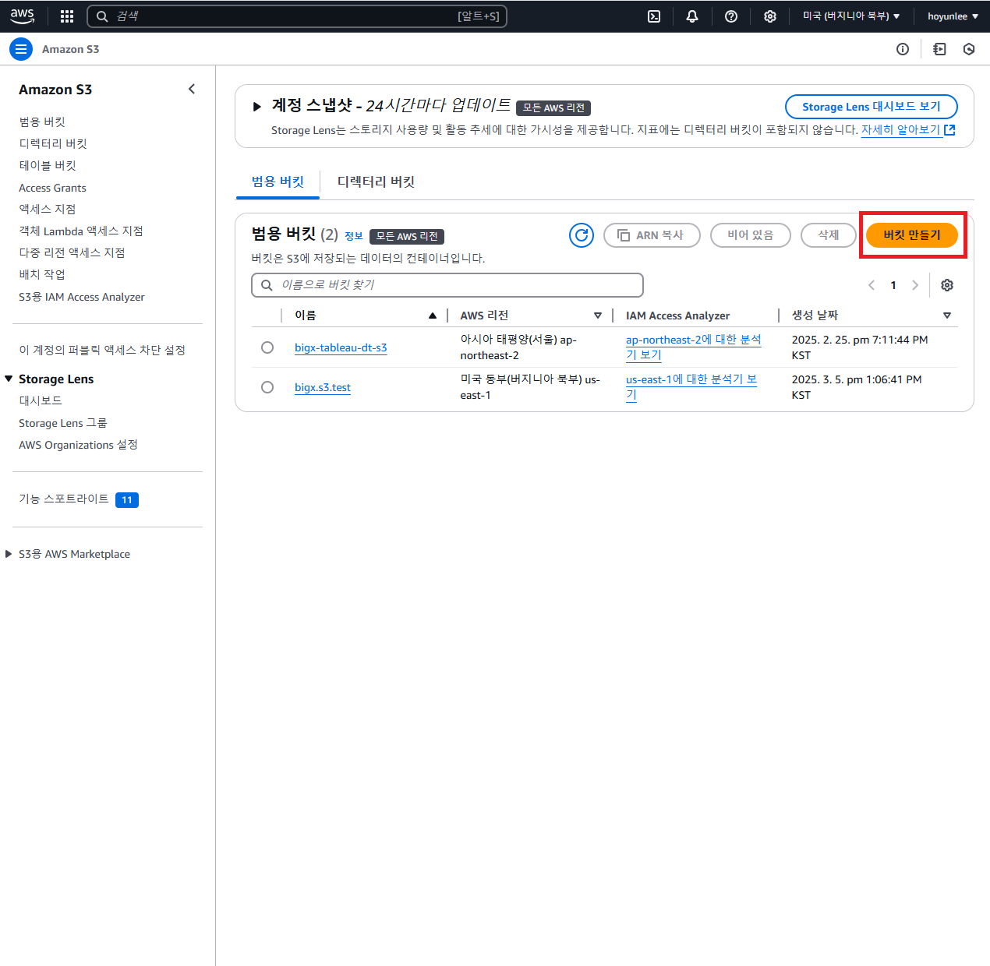Click page number 1 in pagination
This screenshot has width=990, height=966.
pyautogui.click(x=893, y=285)
